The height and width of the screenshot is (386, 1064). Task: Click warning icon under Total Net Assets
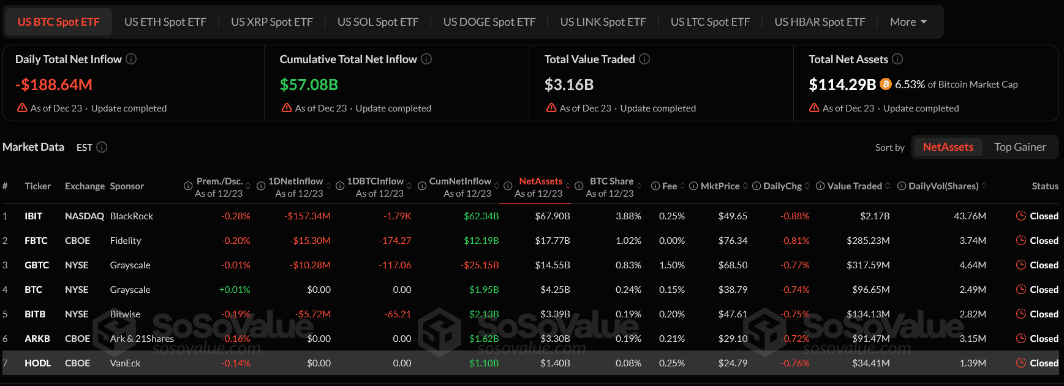click(x=814, y=108)
